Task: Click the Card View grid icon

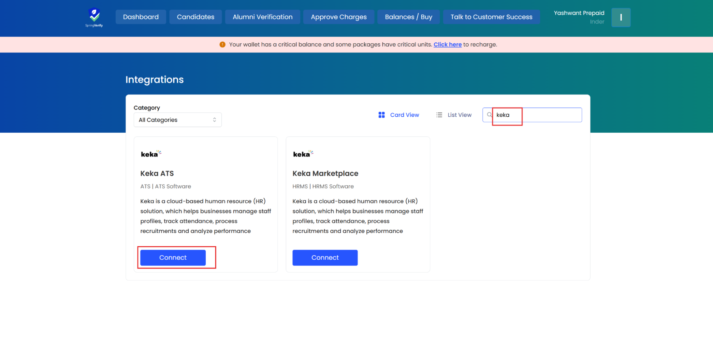Action: [381, 115]
